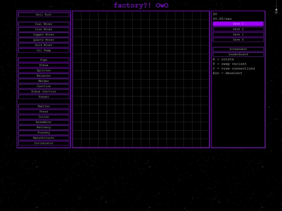This screenshot has height=211, width=282.
Task: Switch to the Save 4 slot
Action: (238, 40)
